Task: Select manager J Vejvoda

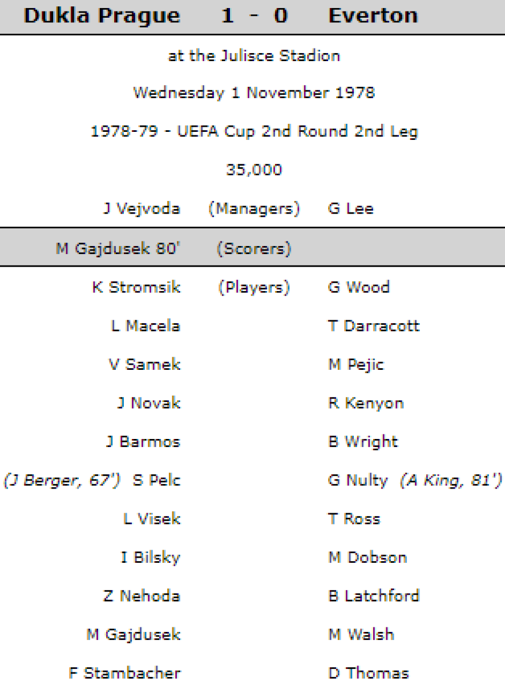Action: click(142, 209)
